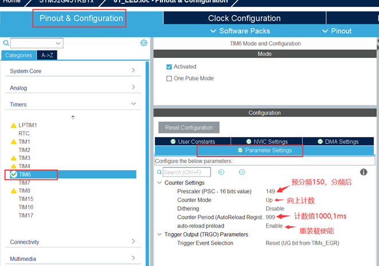Image resolution: width=379 pixels, height=266 pixels.
Task: Open the peripheral search dropdown
Action: (x=58, y=43)
